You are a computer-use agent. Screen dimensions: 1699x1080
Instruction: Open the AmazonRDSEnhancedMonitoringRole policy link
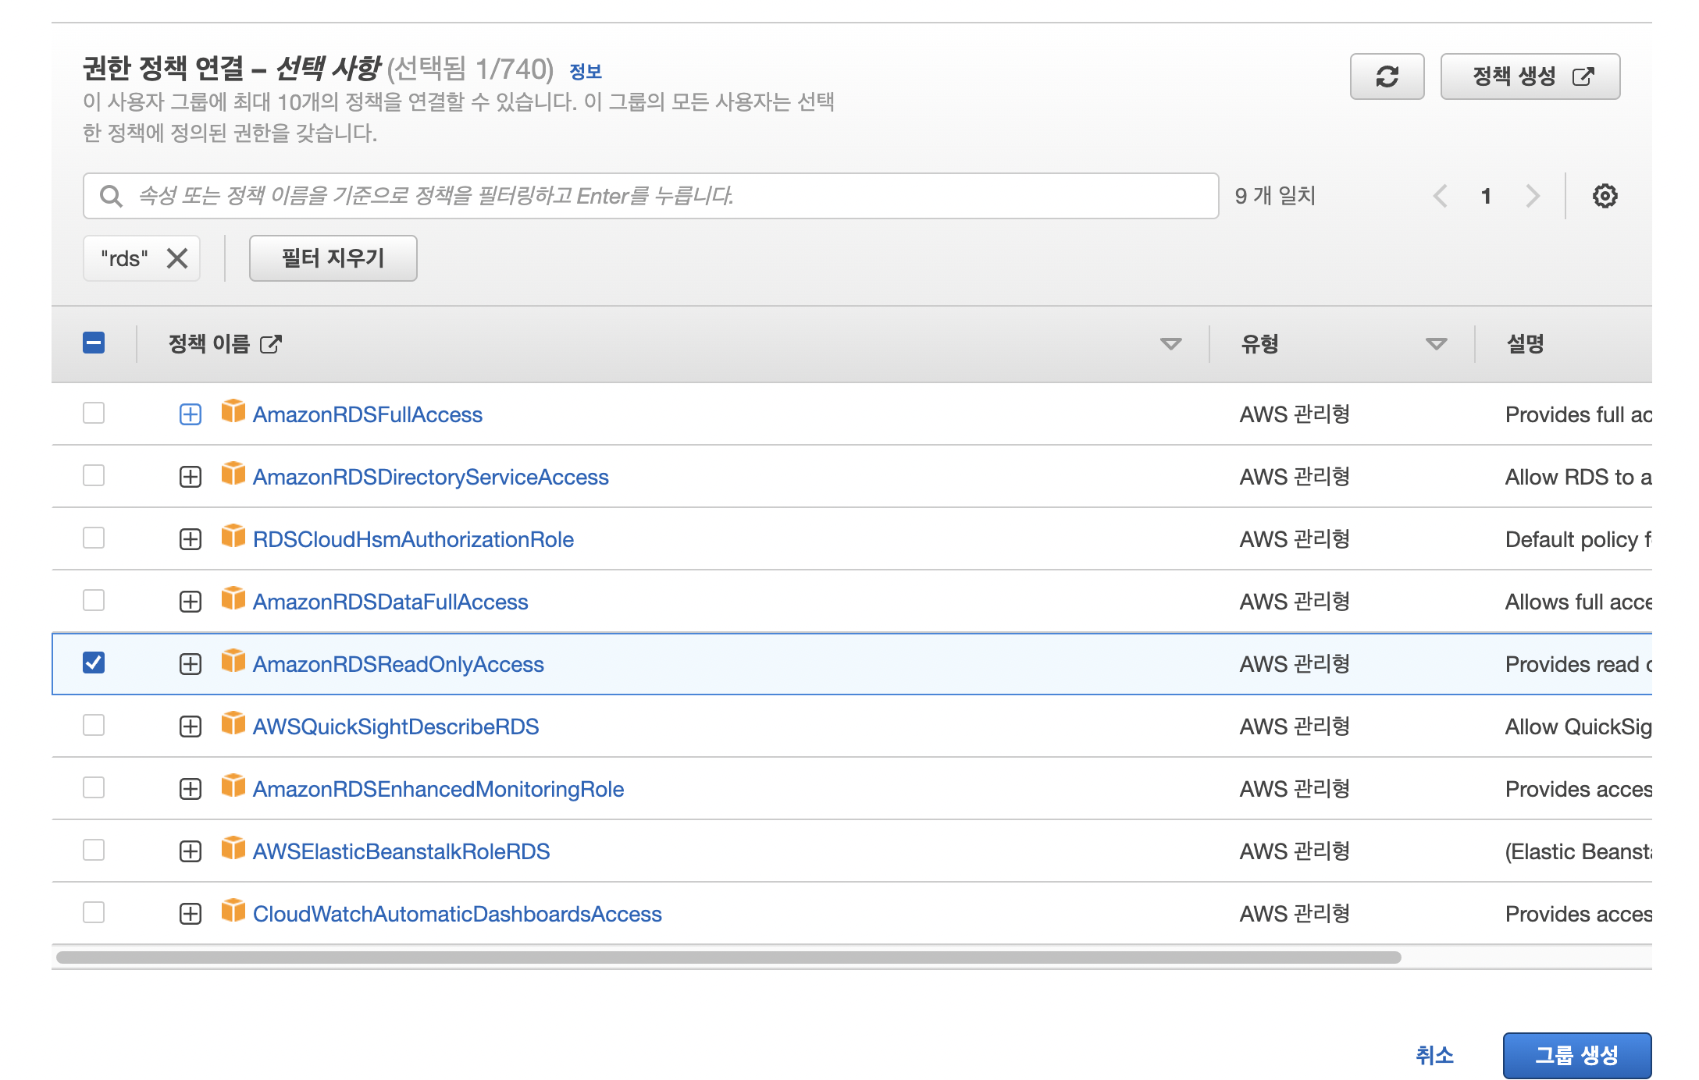coord(438,789)
